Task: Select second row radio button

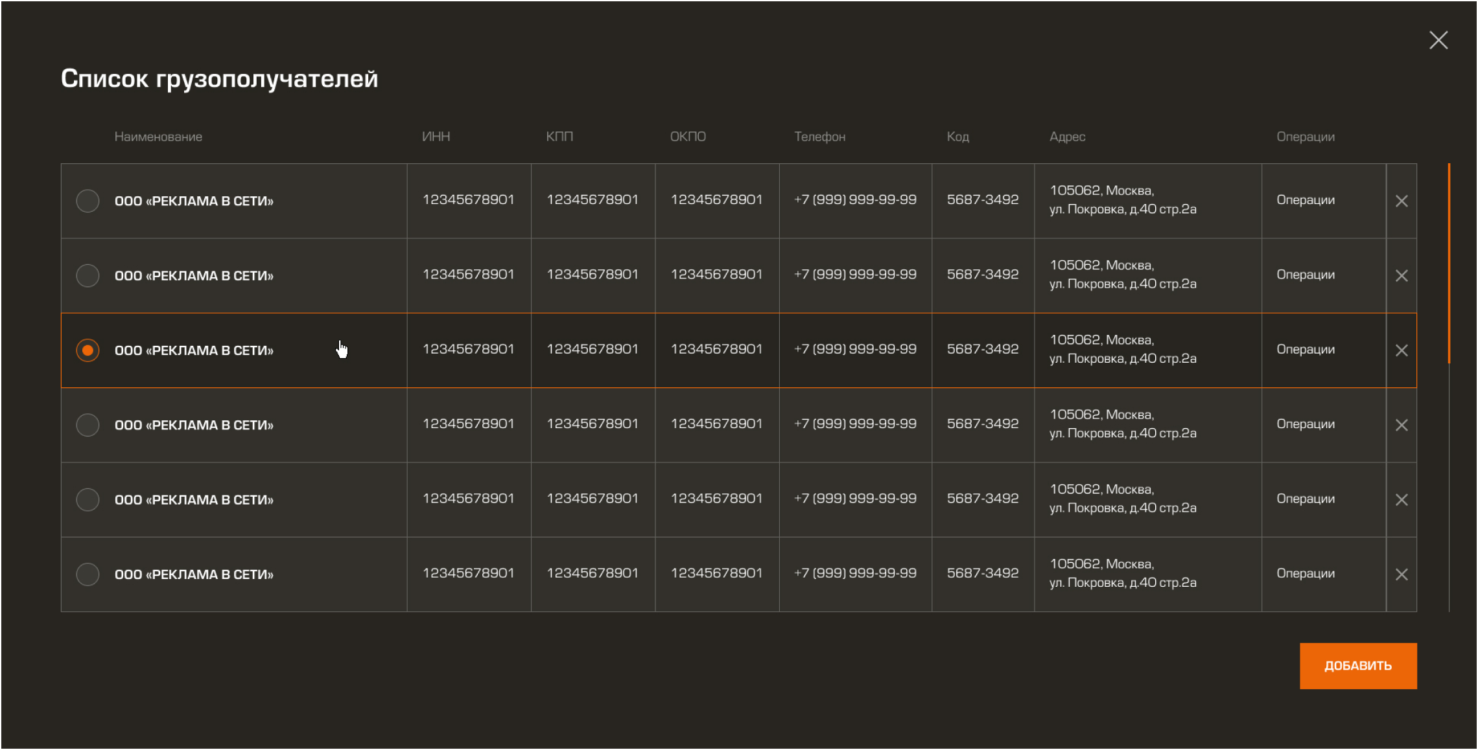Action: (x=88, y=276)
